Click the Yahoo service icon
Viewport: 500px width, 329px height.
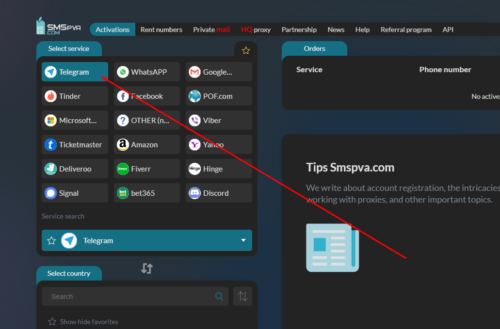click(x=194, y=144)
